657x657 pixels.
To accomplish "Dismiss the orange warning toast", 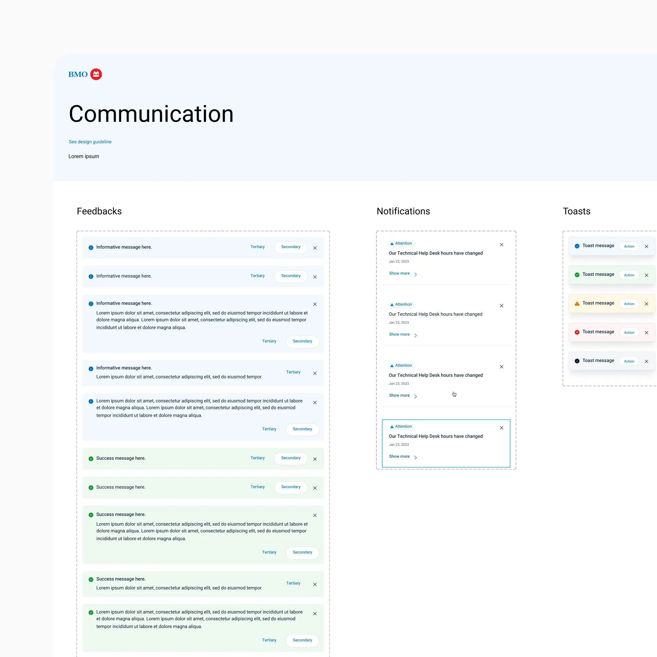I will point(646,304).
